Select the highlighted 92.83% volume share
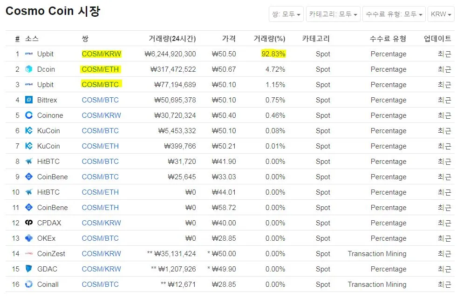463x298 pixels. coord(273,54)
